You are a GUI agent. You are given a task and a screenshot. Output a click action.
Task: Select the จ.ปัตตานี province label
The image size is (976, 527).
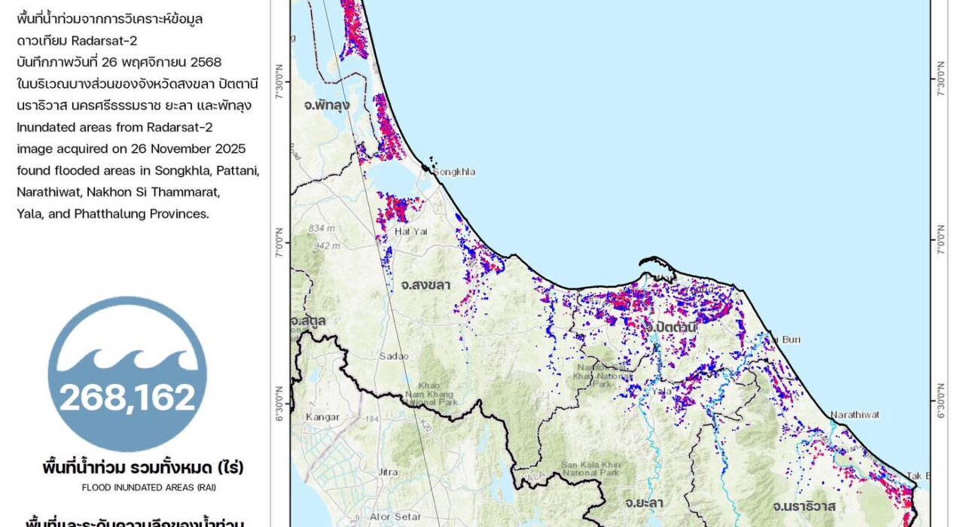pyautogui.click(x=671, y=327)
